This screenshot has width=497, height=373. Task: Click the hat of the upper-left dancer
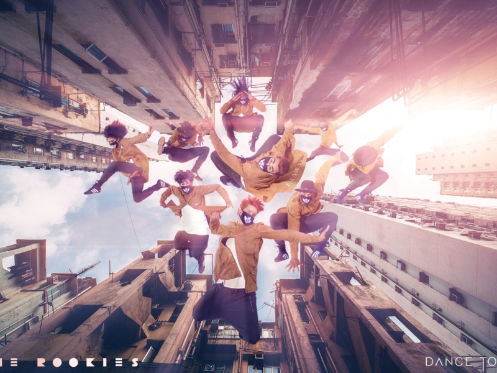(x=185, y=126)
